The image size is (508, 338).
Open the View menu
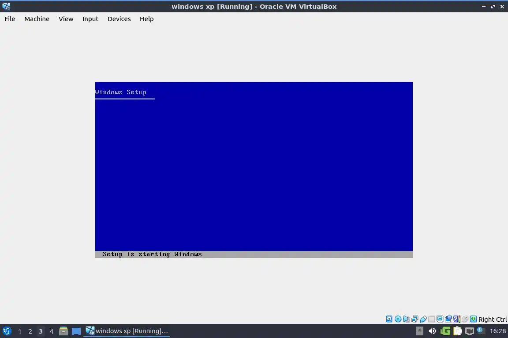[66, 19]
